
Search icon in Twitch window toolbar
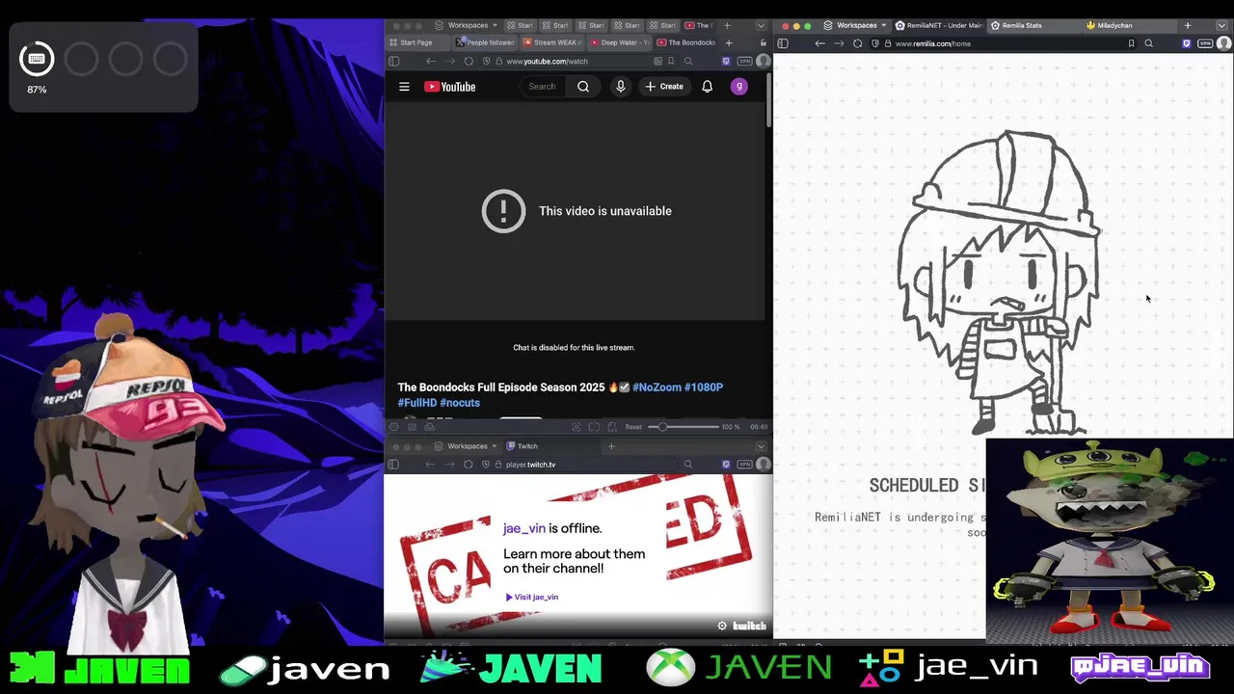(687, 465)
